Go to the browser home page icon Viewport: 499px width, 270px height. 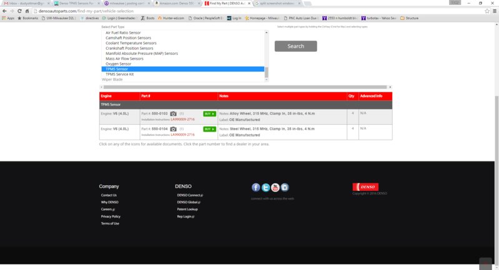[x=27, y=11]
